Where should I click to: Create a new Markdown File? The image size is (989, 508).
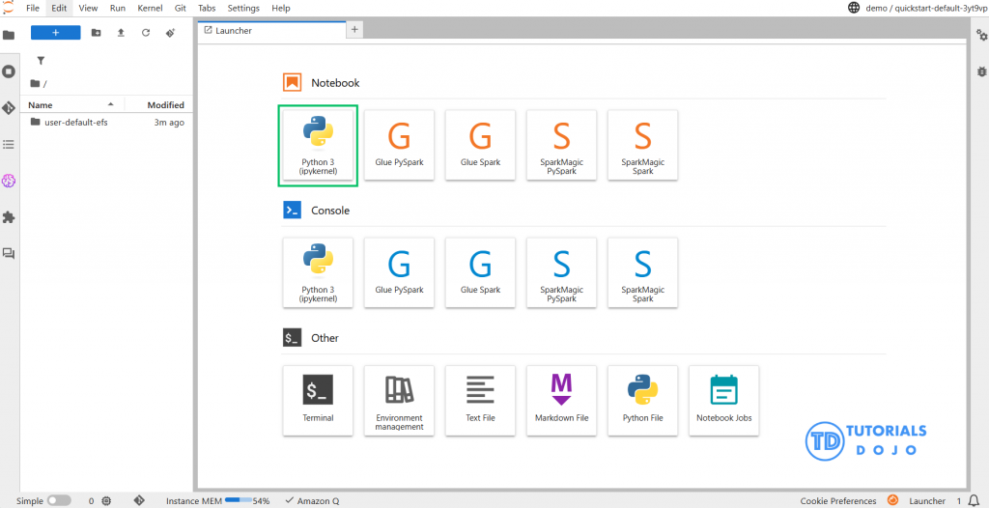[x=561, y=400]
